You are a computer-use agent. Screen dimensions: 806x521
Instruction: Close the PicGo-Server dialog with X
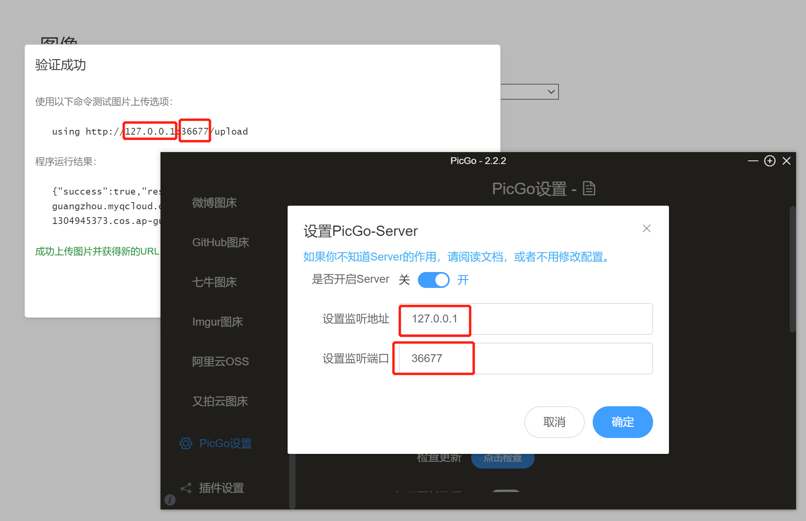click(646, 228)
